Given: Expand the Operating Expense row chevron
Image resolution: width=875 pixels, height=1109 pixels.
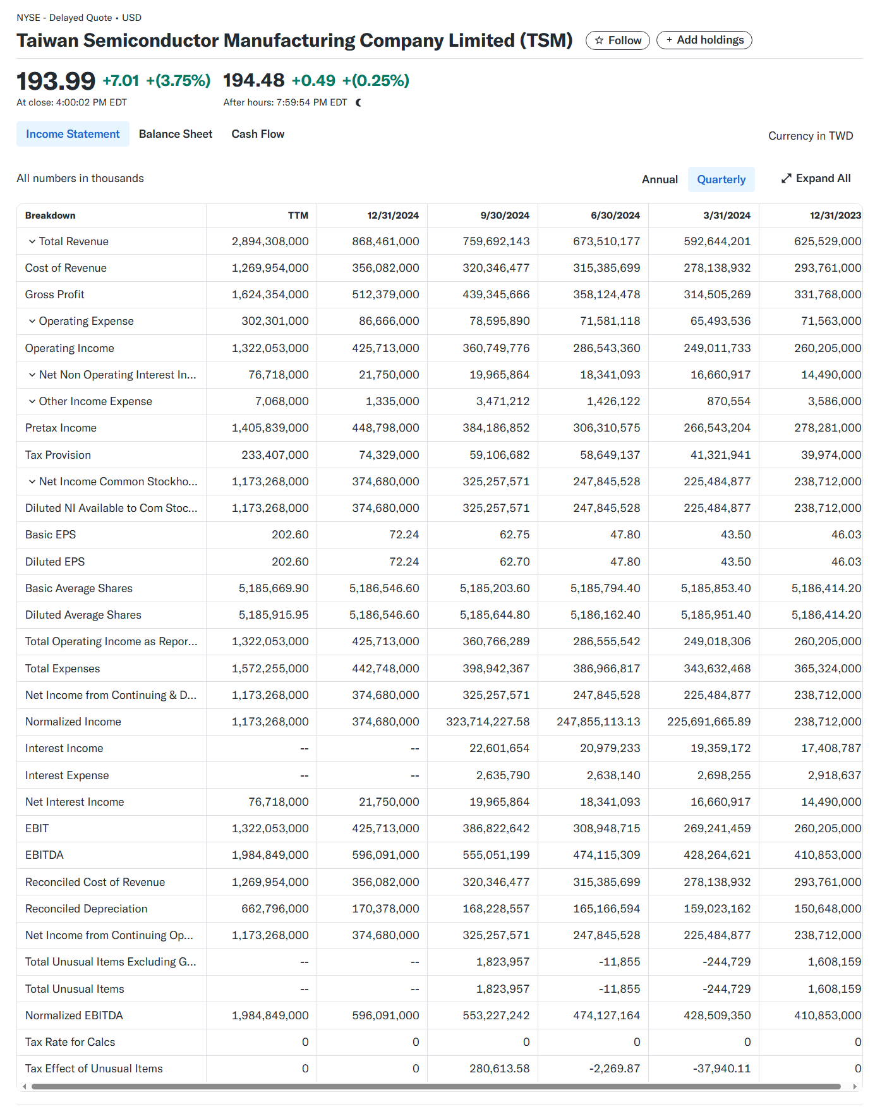Looking at the screenshot, I should tap(32, 321).
